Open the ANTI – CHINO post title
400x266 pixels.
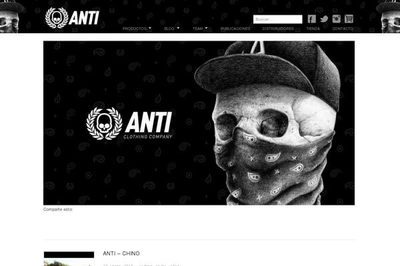(x=121, y=253)
